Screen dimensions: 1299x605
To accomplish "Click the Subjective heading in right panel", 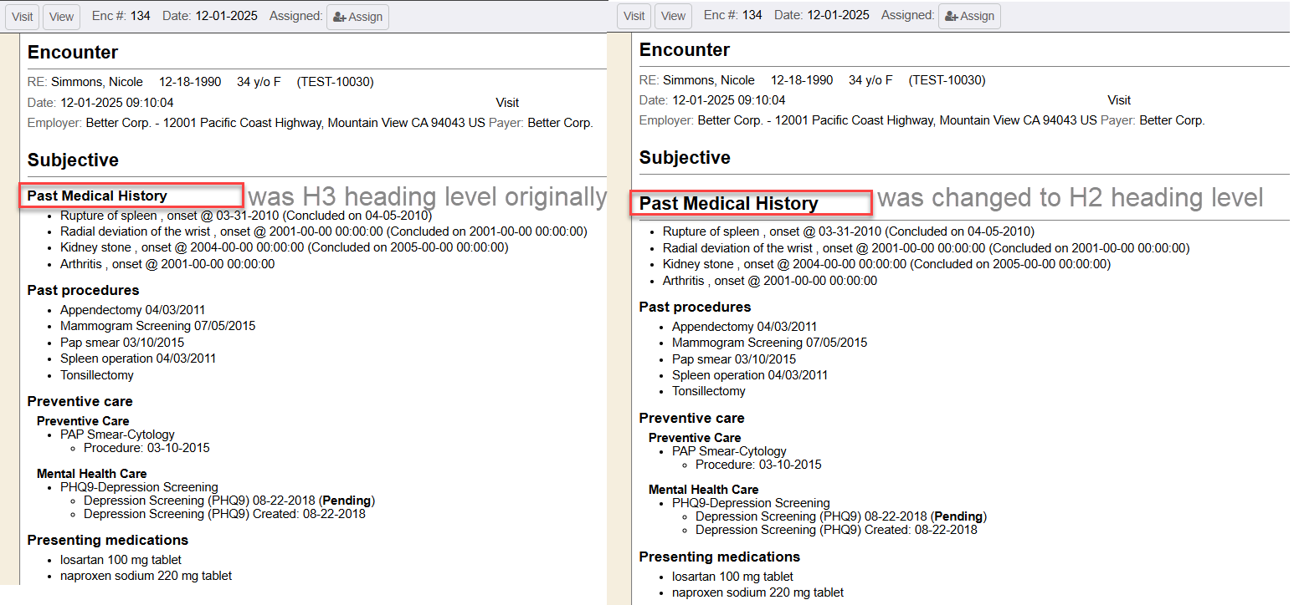I will [685, 157].
